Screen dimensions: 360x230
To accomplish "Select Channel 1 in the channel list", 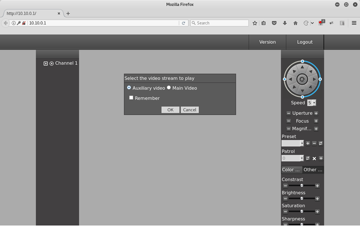I will (x=66, y=63).
